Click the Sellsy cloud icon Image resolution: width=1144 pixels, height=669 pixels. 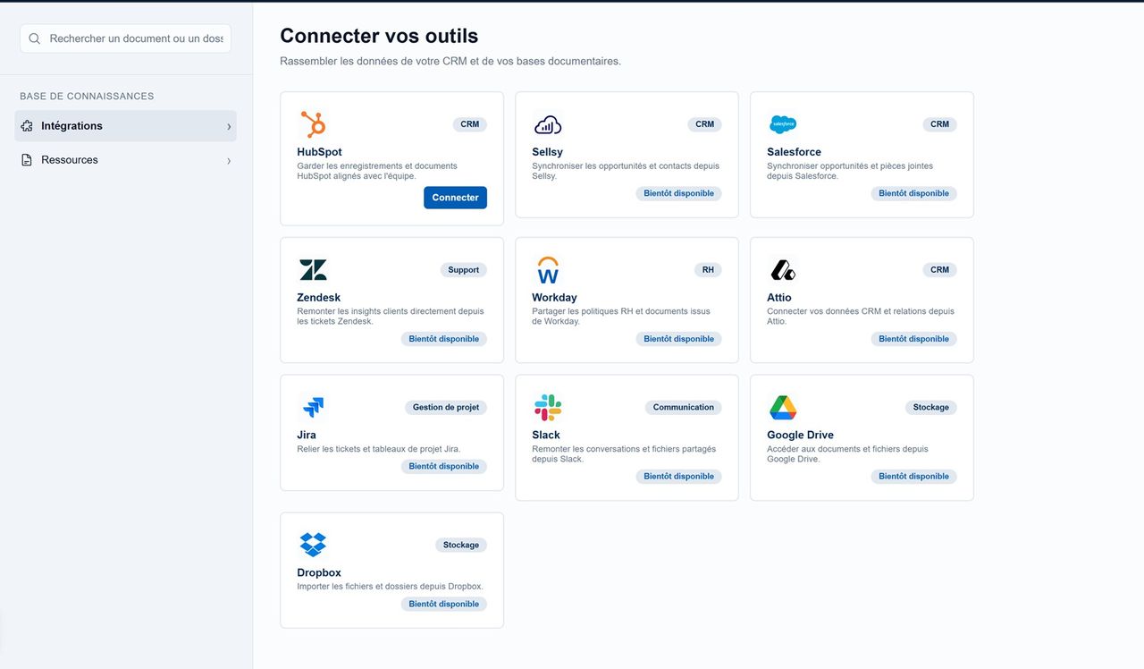point(548,124)
